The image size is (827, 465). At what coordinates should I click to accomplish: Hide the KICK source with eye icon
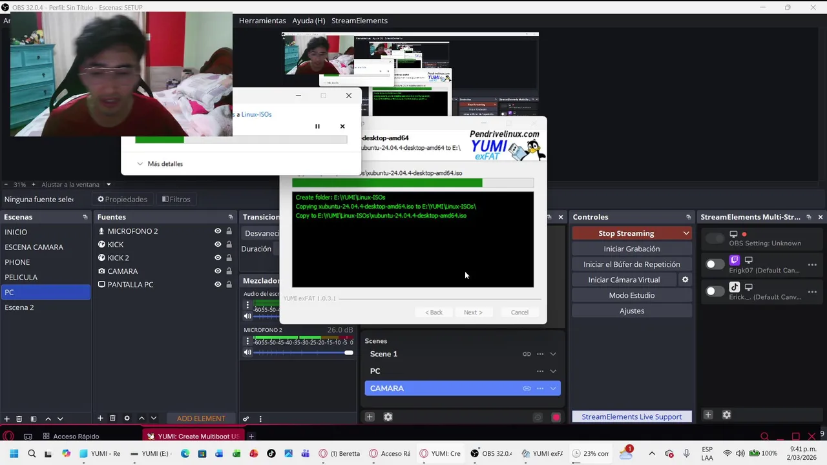(218, 245)
